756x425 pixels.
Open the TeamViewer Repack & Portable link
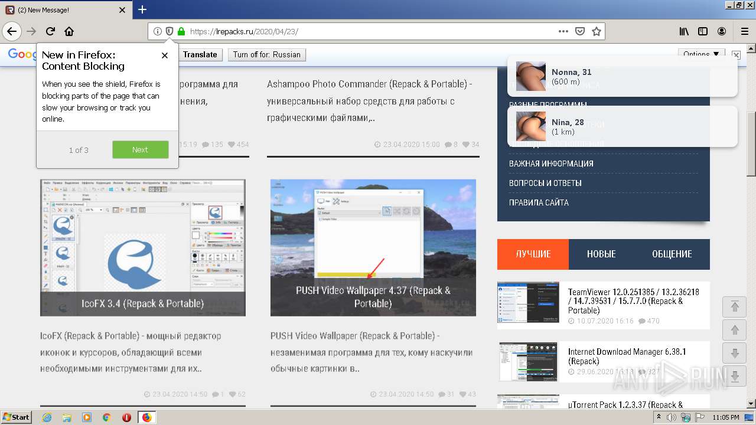(634, 301)
